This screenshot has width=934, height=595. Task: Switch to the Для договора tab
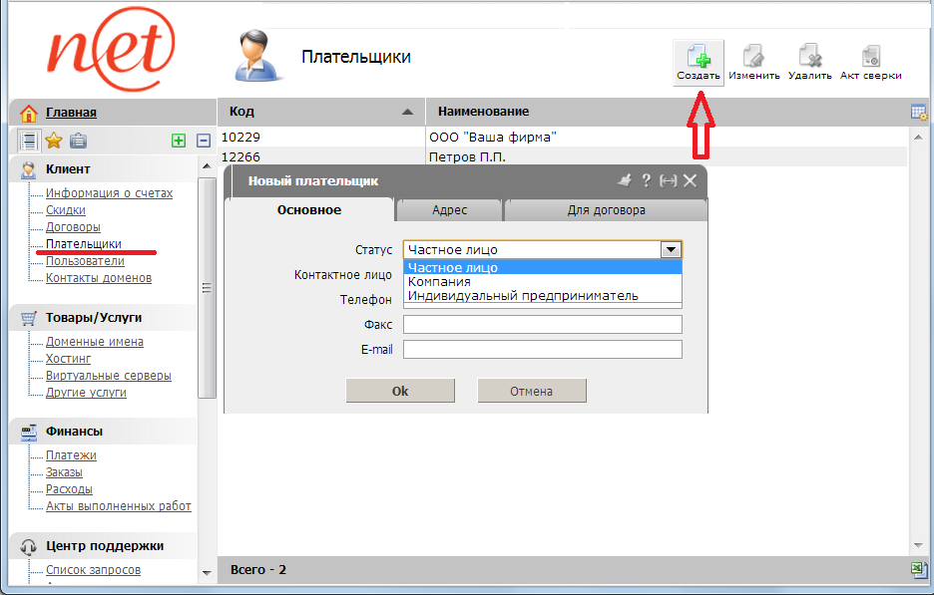(x=606, y=210)
